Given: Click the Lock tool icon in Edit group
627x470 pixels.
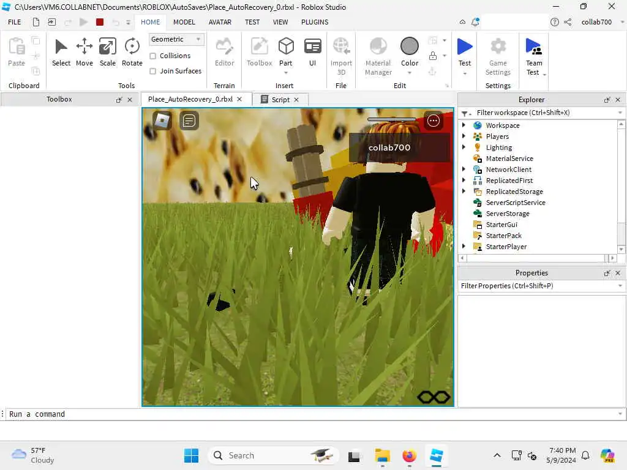Looking at the screenshot, I should click(x=433, y=56).
